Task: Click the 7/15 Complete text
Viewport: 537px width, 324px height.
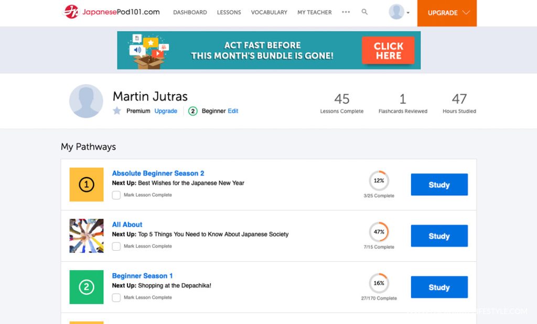Action: [x=379, y=247]
